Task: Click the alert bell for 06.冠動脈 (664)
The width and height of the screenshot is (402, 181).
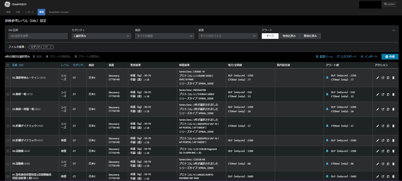Action: point(327,151)
